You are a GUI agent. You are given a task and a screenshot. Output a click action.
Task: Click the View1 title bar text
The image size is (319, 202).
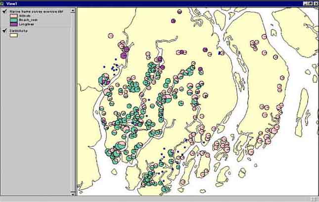pyautogui.click(x=12, y=3)
